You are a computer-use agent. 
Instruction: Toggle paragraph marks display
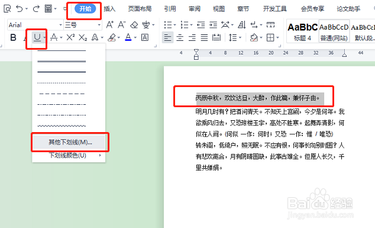click(x=254, y=25)
